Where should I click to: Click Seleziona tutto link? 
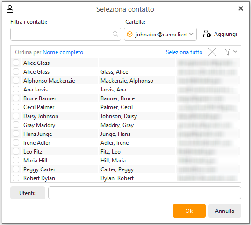point(184,52)
